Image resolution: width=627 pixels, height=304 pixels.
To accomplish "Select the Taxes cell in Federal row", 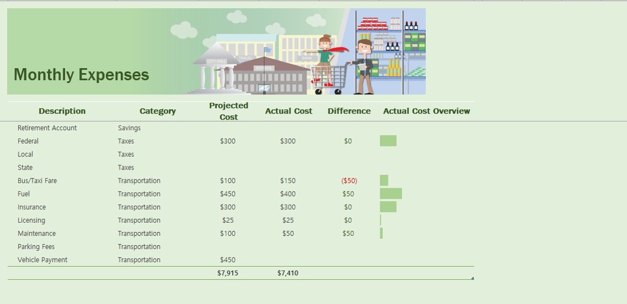I will click(126, 141).
